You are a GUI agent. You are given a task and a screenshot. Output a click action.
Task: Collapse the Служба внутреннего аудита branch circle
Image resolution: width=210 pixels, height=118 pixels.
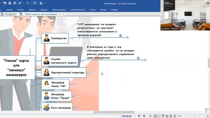tap(82, 61)
